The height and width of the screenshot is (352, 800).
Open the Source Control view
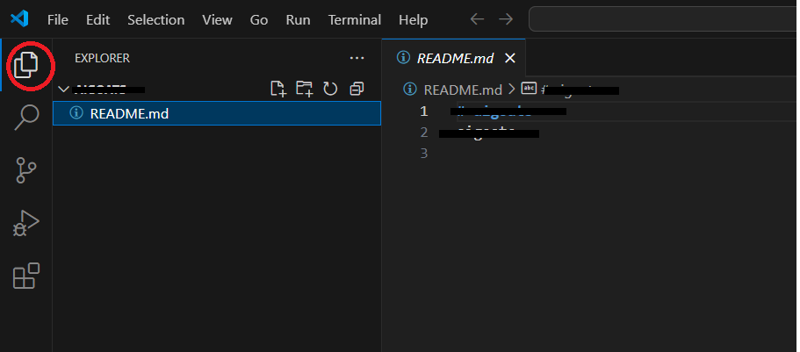pyautogui.click(x=26, y=170)
